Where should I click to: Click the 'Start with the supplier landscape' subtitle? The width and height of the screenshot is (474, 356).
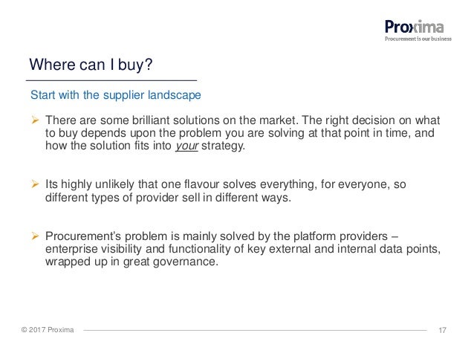point(114,97)
